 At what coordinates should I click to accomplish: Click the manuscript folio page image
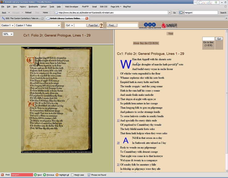(57, 100)
